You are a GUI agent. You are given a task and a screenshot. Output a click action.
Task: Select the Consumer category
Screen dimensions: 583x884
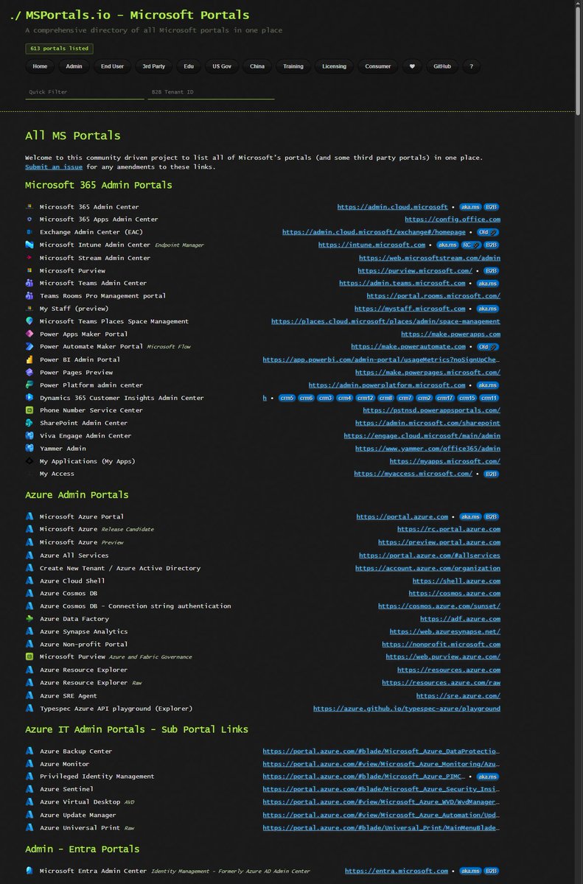(378, 66)
